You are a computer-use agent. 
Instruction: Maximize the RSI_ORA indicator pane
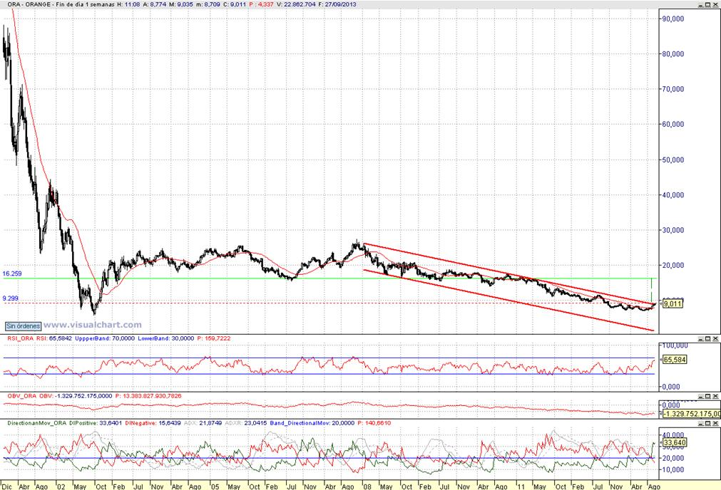[708, 338]
